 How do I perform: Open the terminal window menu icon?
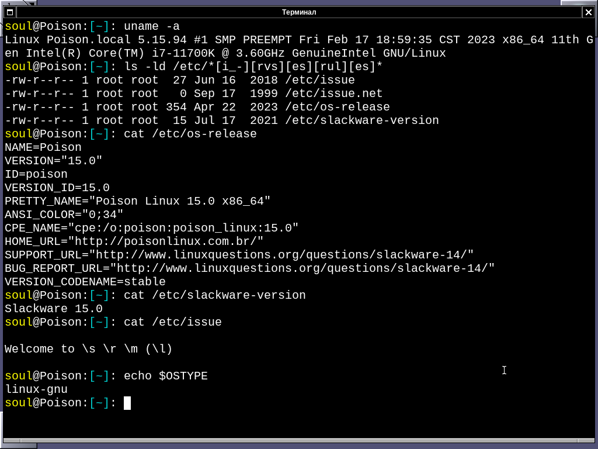point(10,12)
